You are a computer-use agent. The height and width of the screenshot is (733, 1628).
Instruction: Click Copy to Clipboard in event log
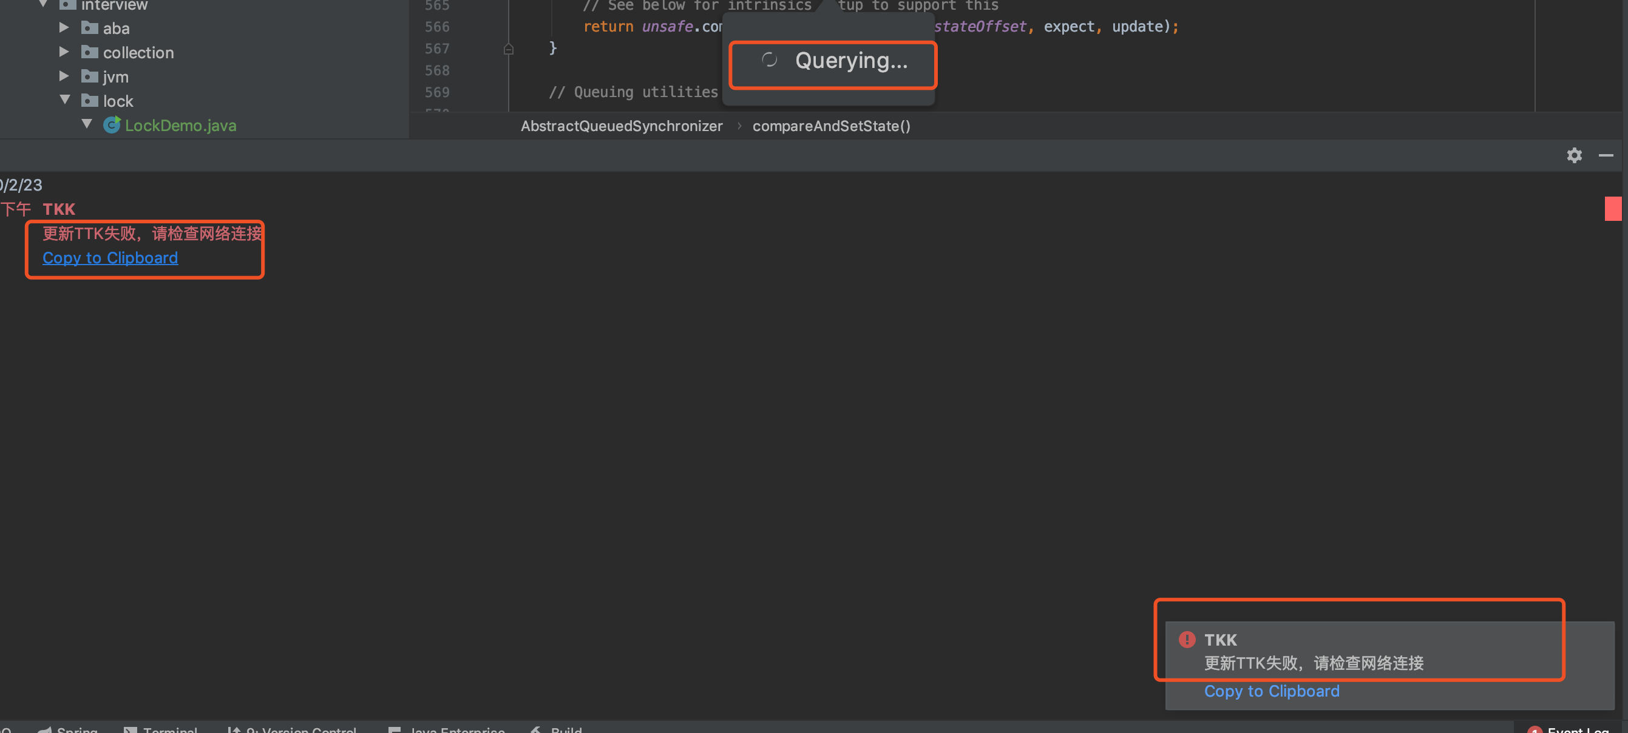coord(110,258)
